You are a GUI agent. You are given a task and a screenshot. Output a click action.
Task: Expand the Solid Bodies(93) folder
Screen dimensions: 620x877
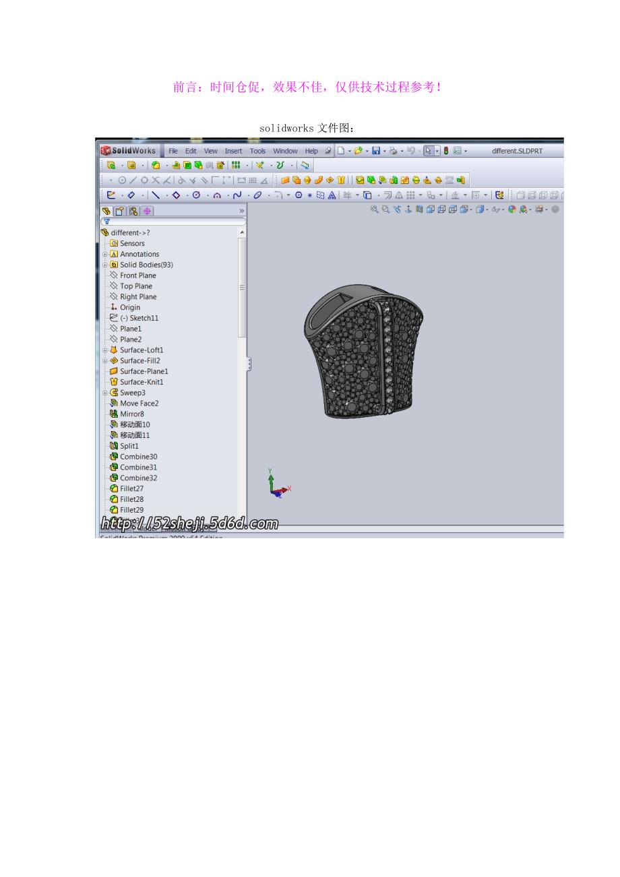(105, 265)
